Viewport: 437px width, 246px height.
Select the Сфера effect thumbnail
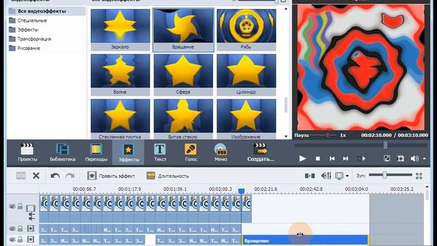[x=183, y=74]
